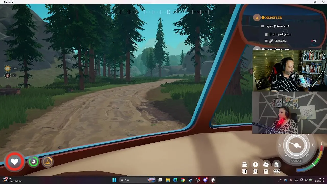327x184 pixels.
Task: Click the top streamer webcam overlay
Action: (290, 71)
